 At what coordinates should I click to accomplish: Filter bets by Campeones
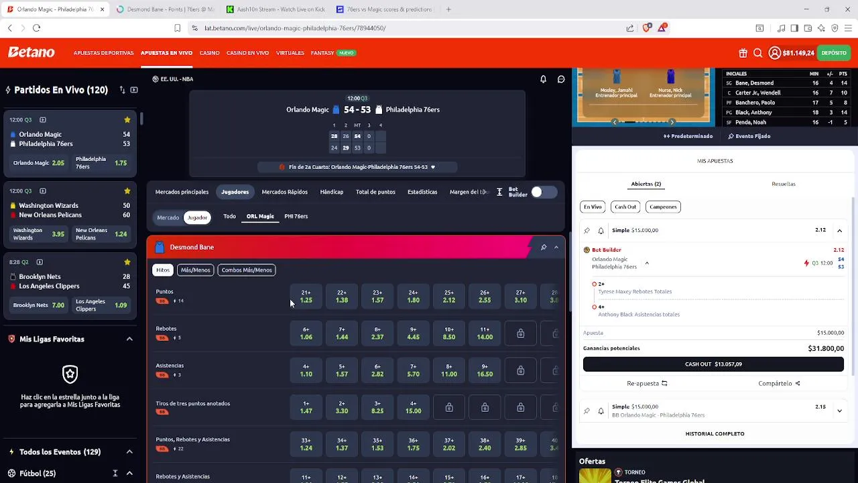[663, 207]
